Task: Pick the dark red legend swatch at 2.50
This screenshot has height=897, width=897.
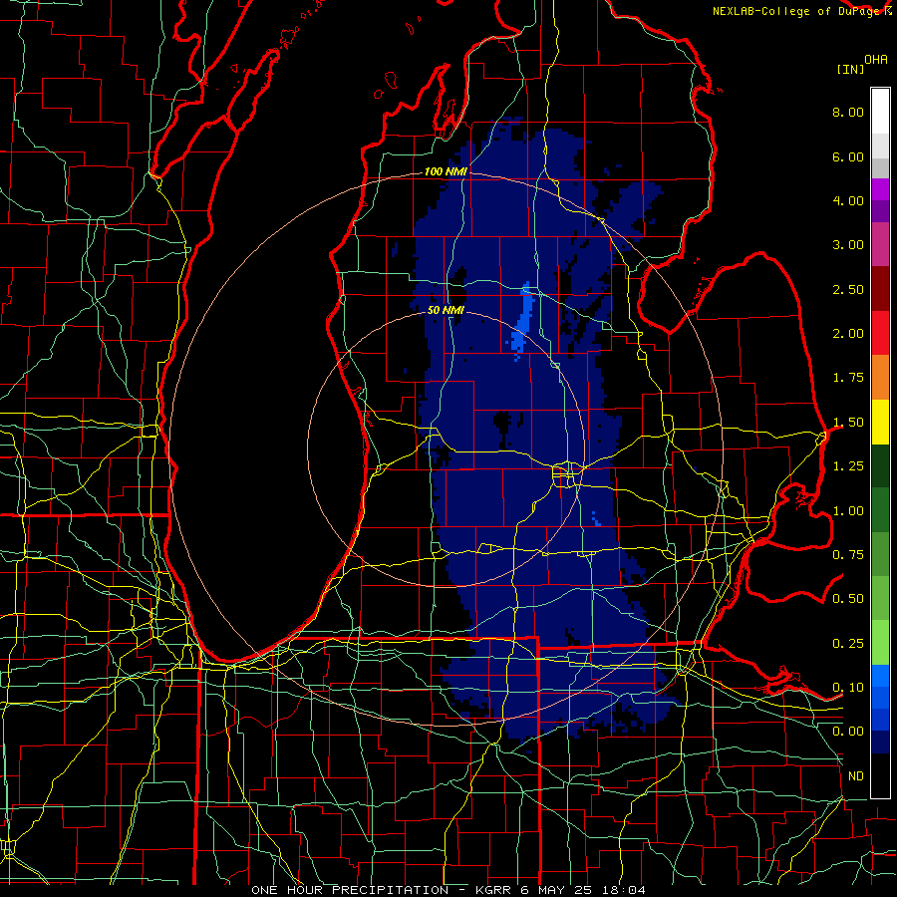Action: click(880, 289)
